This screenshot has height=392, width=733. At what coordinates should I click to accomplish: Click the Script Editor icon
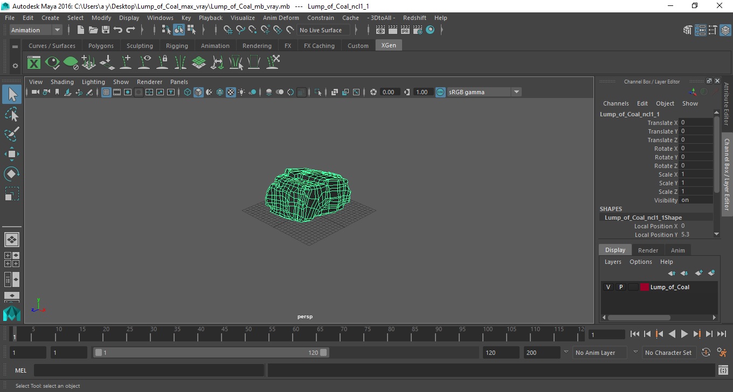[723, 370]
